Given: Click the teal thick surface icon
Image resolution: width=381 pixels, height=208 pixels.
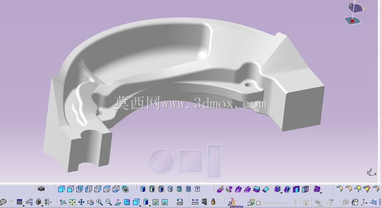Looking at the screenshot, I should [x=257, y=189].
